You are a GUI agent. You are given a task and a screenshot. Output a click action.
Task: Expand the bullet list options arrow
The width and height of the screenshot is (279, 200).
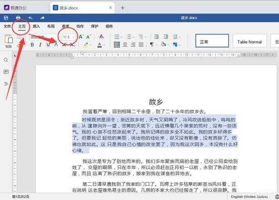pos(122,37)
